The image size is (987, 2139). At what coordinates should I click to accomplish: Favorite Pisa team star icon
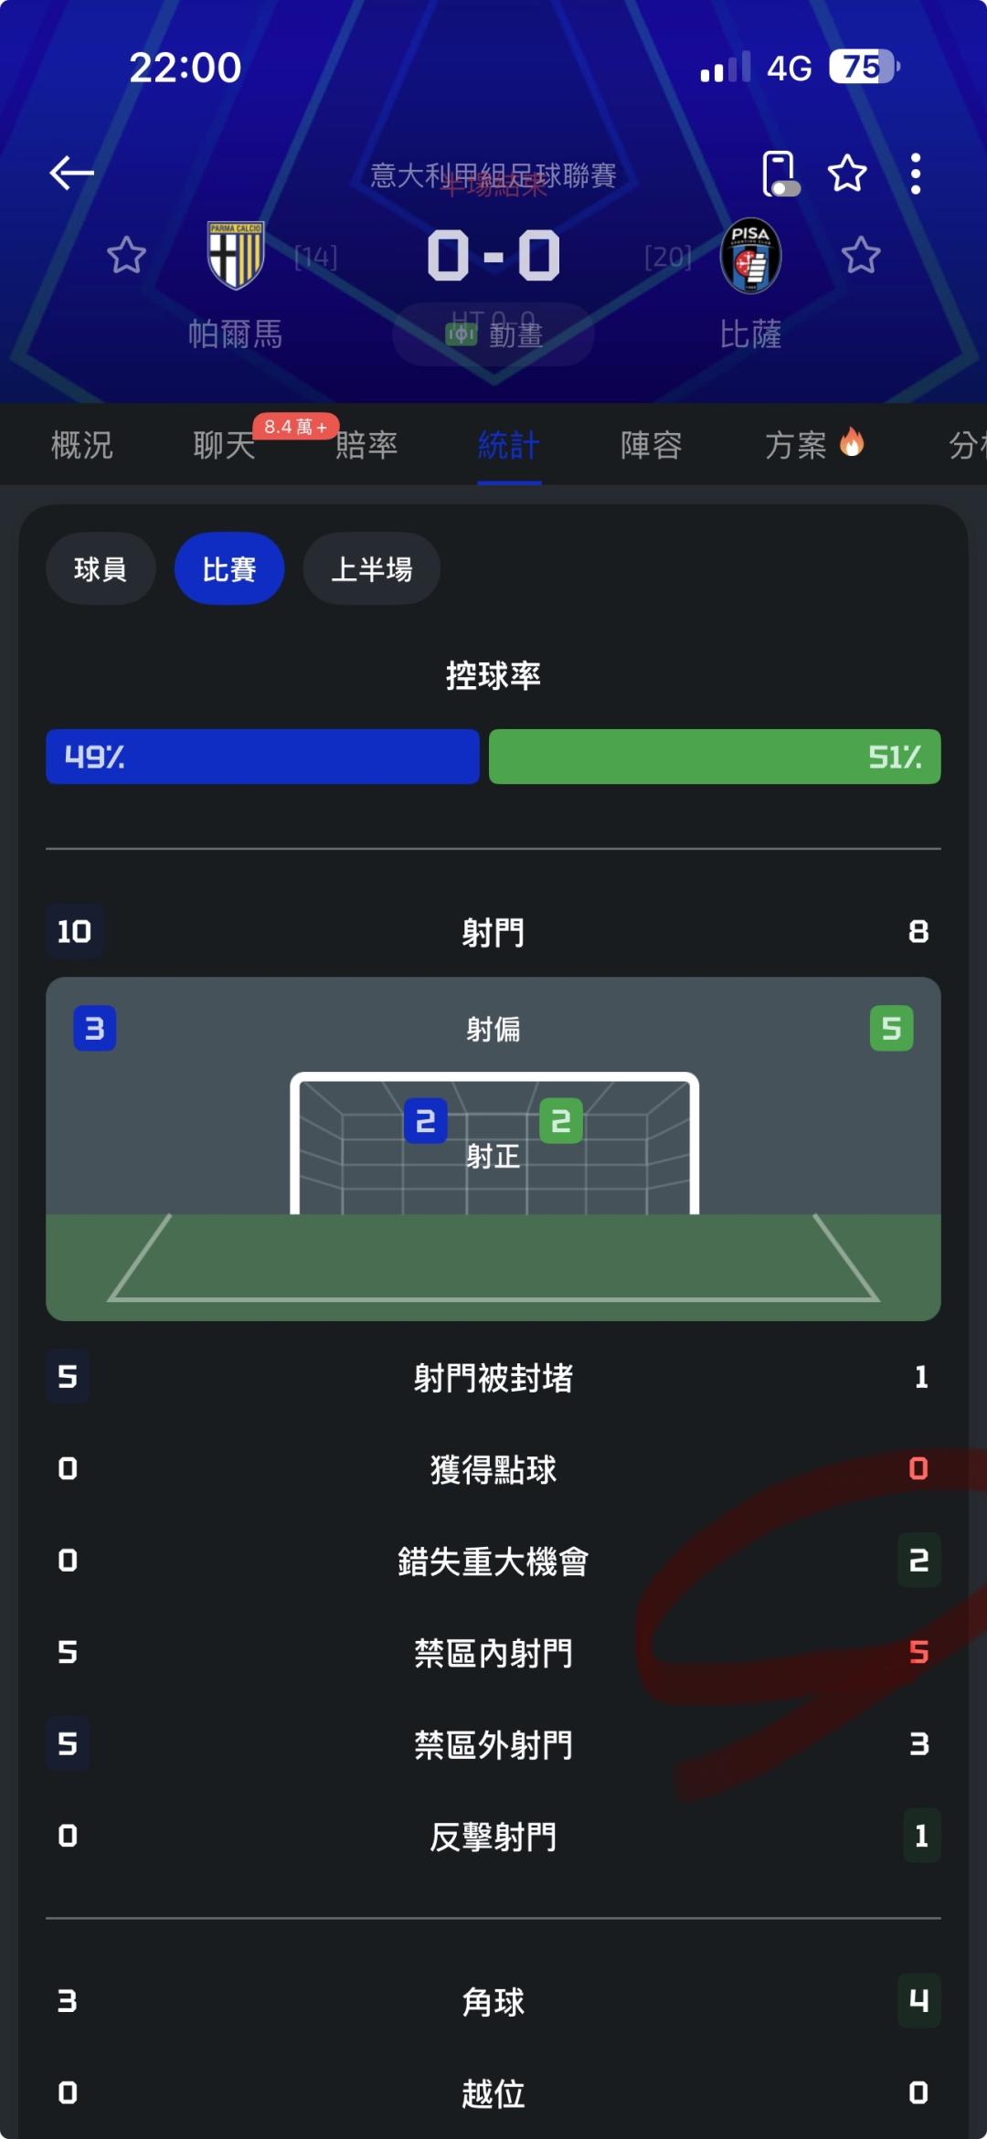(x=861, y=256)
